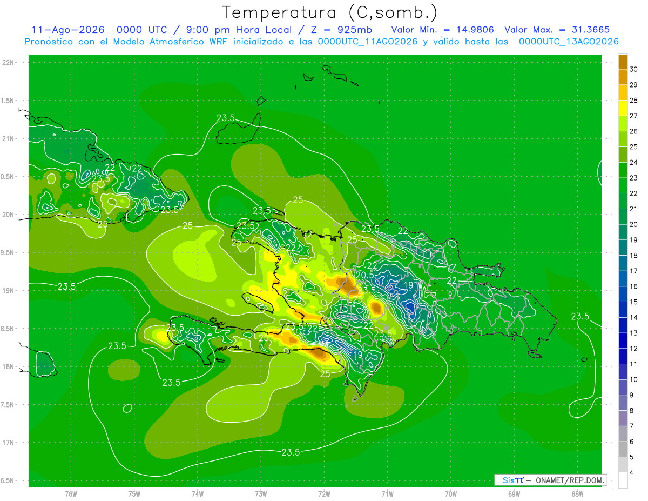Click the yellow colorbar swatch between 27 and 28
This screenshot has height=501, width=648.
(623, 108)
